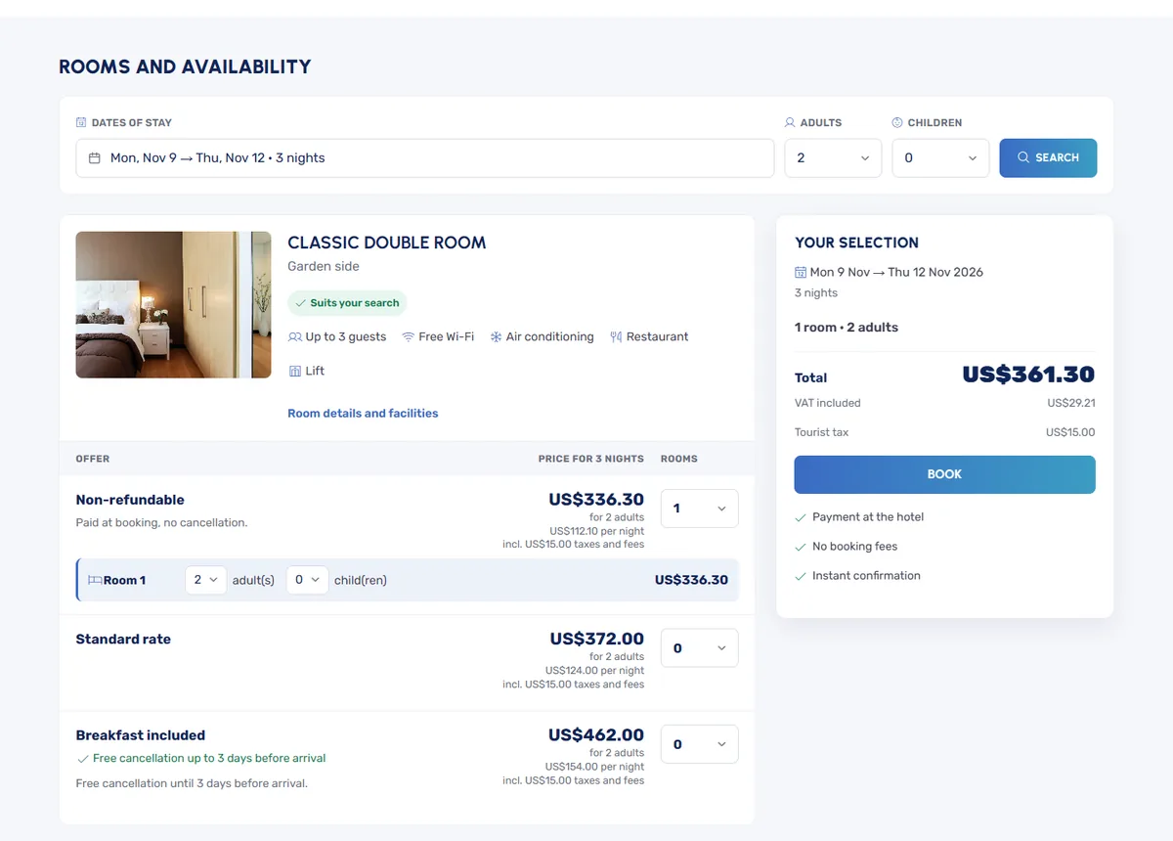
Task: Click the face icon beside Children label
Action: (897, 123)
